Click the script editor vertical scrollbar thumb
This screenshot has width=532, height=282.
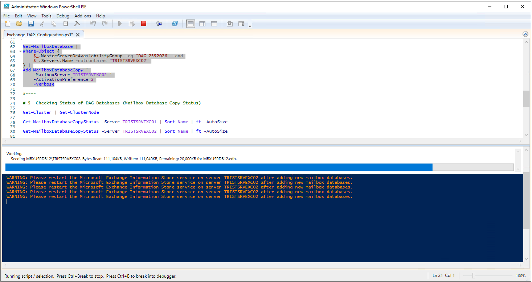[x=526, y=99]
